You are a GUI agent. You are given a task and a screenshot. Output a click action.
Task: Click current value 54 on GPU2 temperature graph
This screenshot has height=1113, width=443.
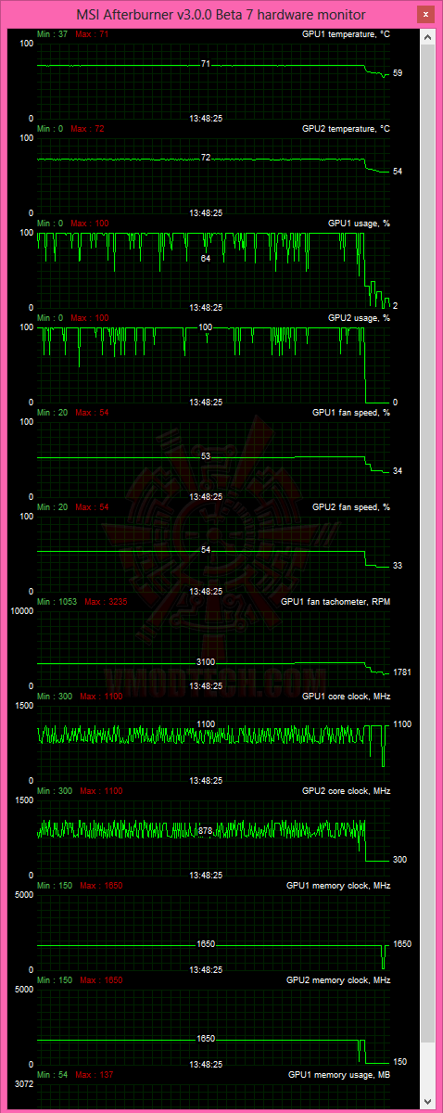(x=398, y=172)
